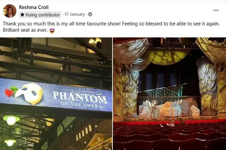
Task: Open the 17 January timestamp link
Action: coord(74,14)
